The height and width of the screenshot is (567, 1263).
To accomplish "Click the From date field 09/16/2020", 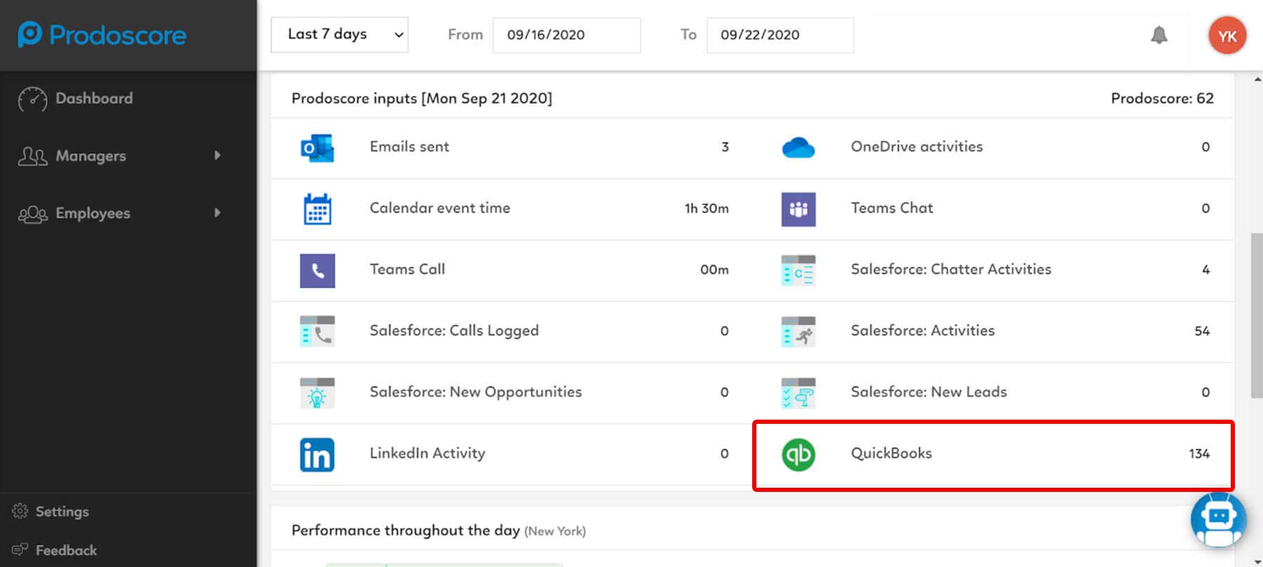I will [566, 34].
